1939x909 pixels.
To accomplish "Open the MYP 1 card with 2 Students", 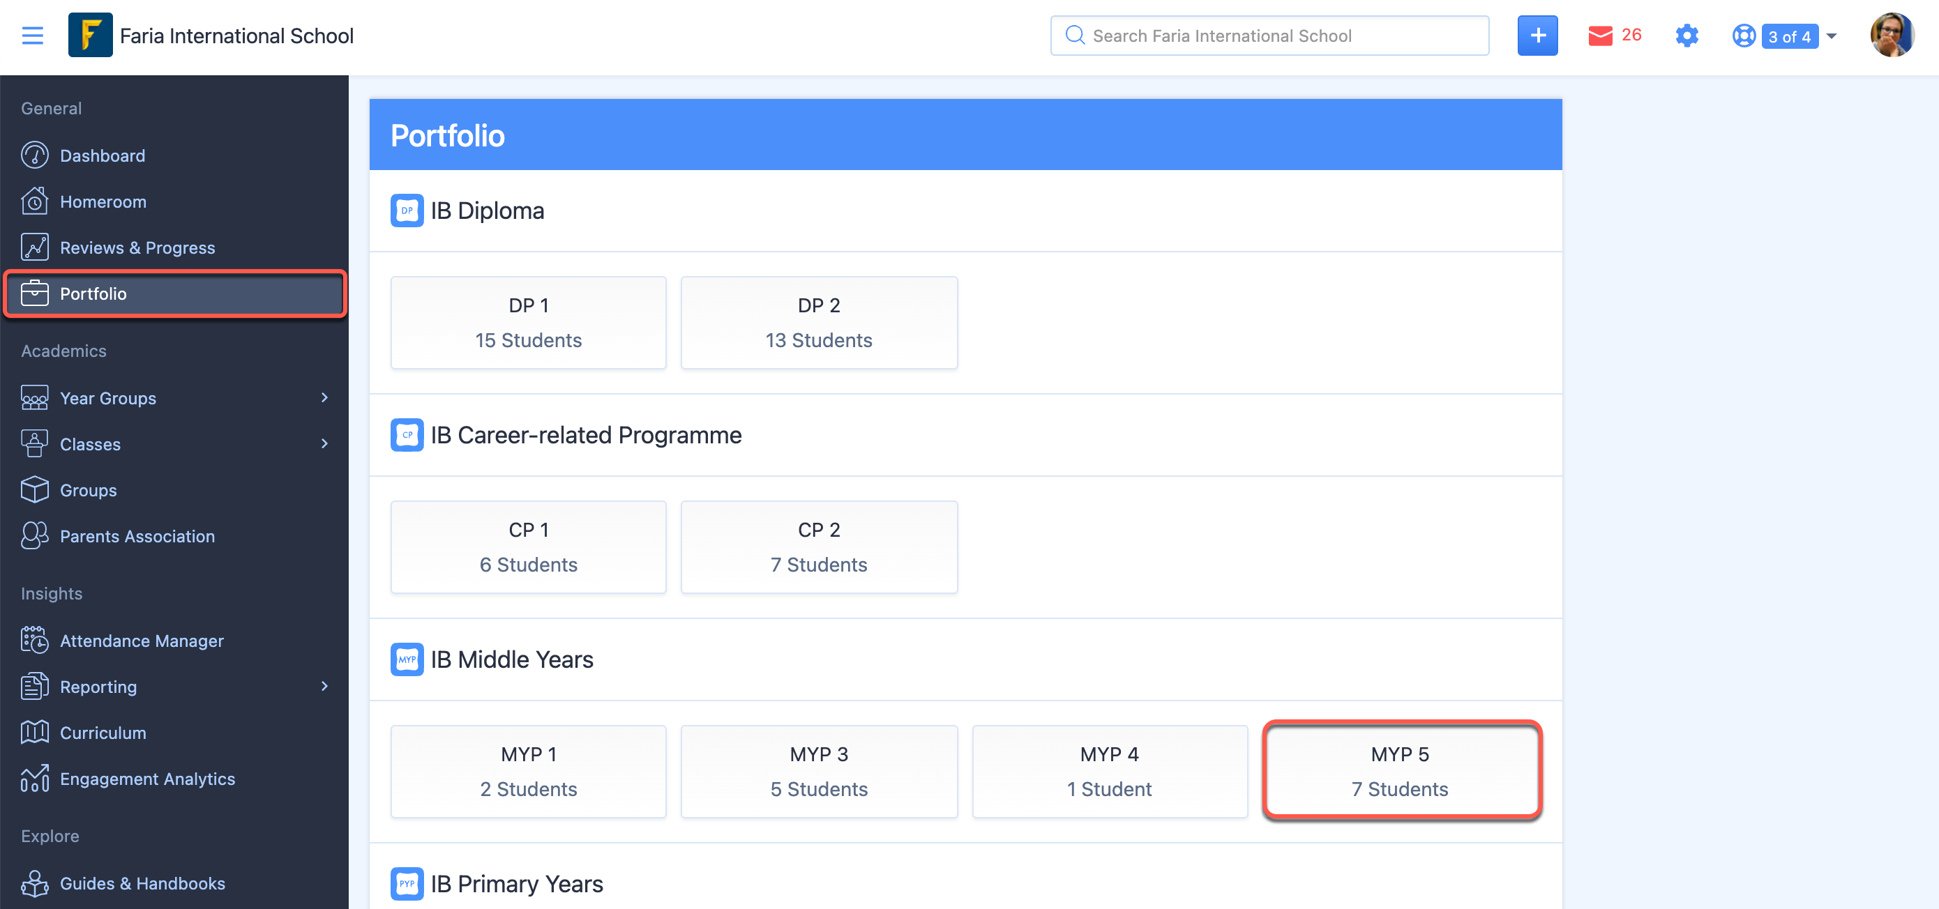I will tap(529, 771).
